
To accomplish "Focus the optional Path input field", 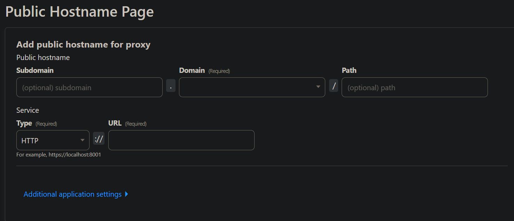I will [415, 87].
